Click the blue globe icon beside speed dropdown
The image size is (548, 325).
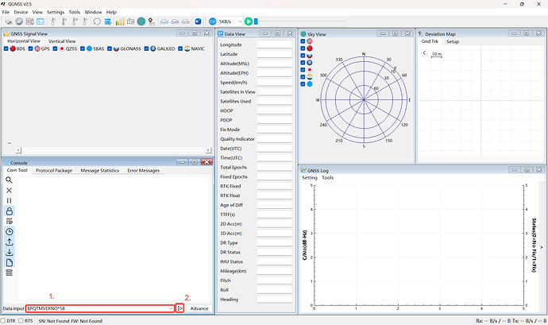[x=212, y=21]
